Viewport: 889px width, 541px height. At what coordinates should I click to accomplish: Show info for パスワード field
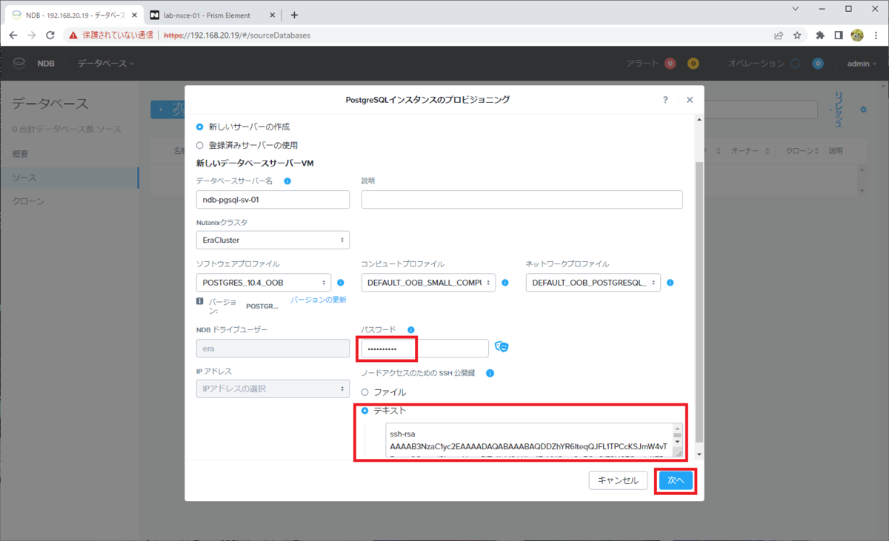point(411,330)
